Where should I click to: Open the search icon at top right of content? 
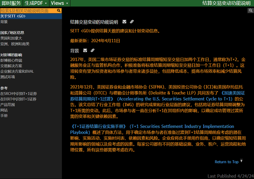tap(250, 11)
